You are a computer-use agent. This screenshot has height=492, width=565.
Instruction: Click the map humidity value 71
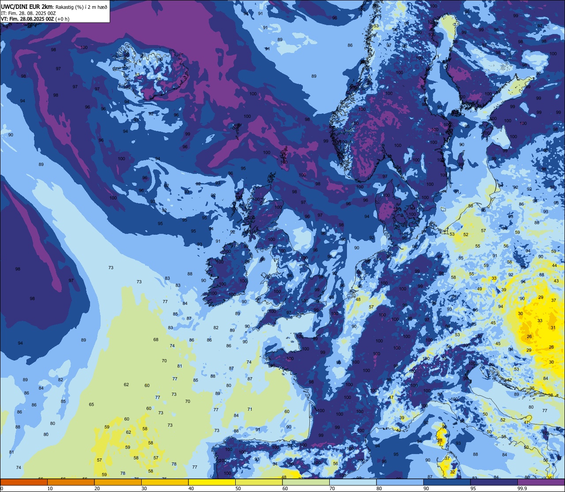(250, 409)
